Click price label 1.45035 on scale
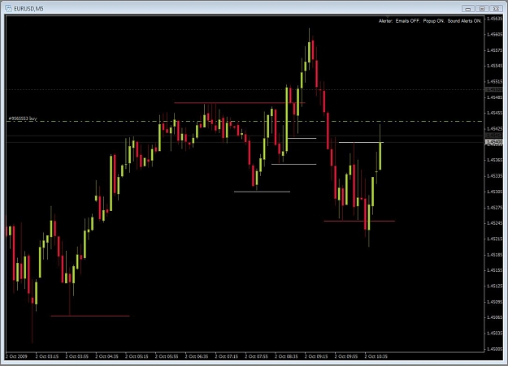 click(495, 334)
